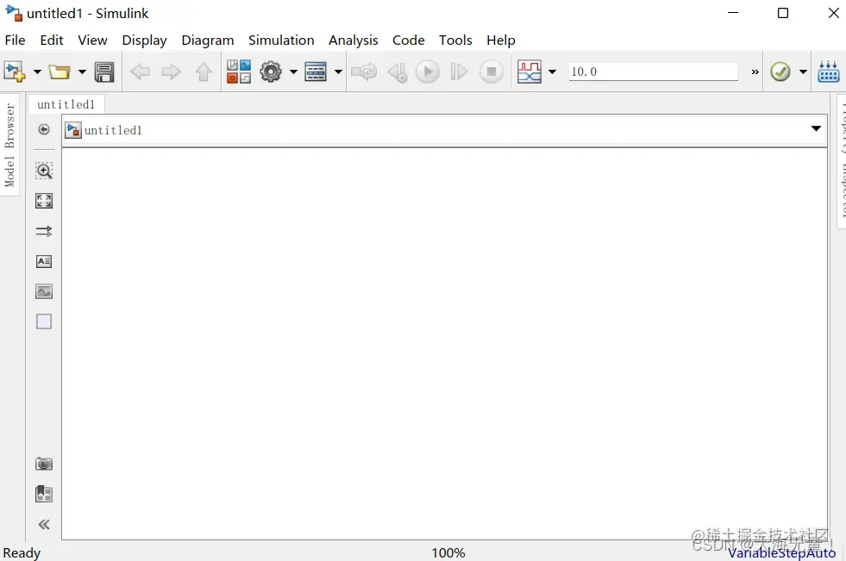Expand the configuration gear dropdown arrow
Viewport: 846px width, 561px height.
pos(293,72)
